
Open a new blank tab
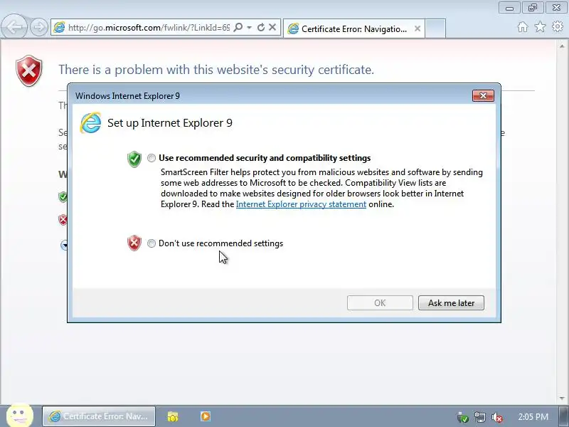435,28
